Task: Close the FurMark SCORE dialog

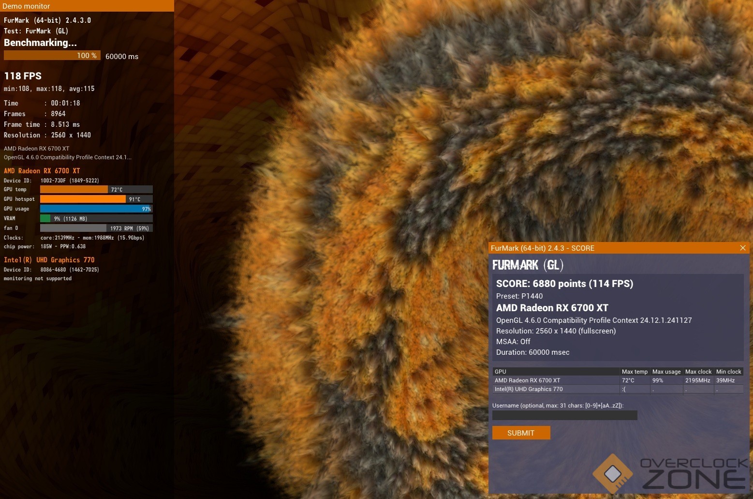Action: pyautogui.click(x=743, y=248)
